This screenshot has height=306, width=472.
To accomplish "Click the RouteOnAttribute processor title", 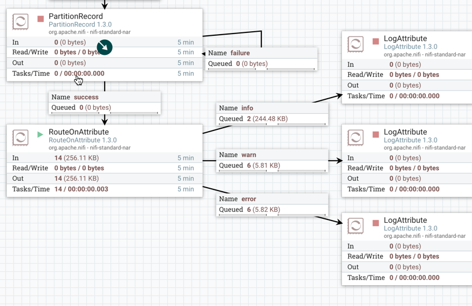I will (79, 132).
